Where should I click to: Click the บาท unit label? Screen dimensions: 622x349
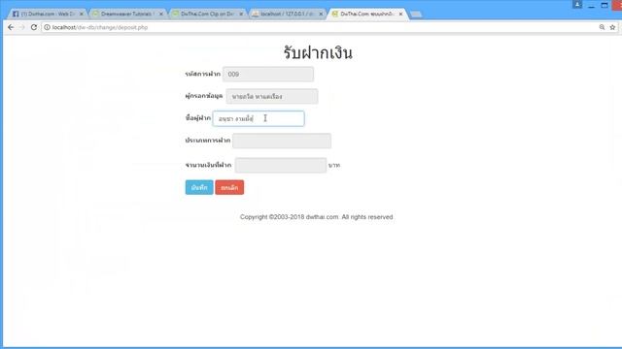334,165
